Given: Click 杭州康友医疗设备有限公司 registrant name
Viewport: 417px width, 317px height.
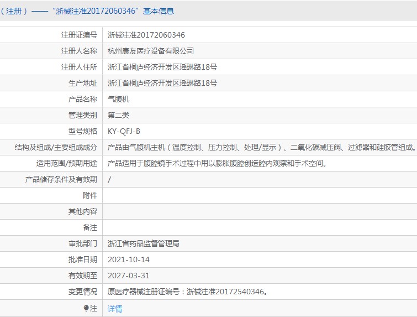Looking at the screenshot, I should (x=151, y=51).
